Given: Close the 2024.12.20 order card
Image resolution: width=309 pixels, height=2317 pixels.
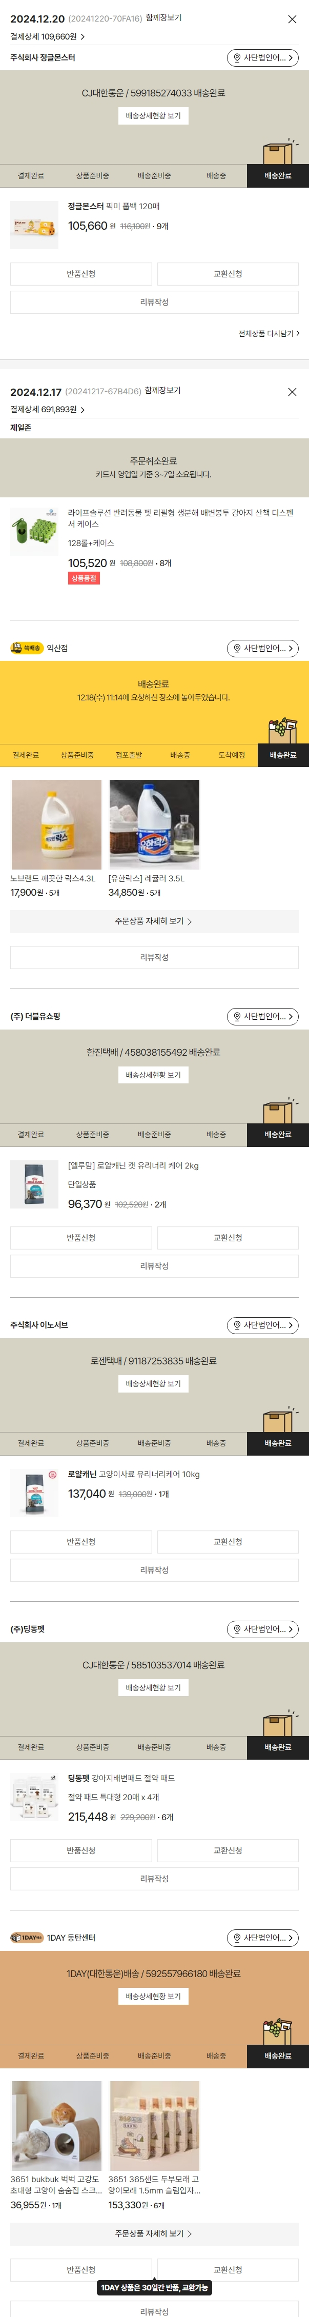Looking at the screenshot, I should [x=292, y=19].
